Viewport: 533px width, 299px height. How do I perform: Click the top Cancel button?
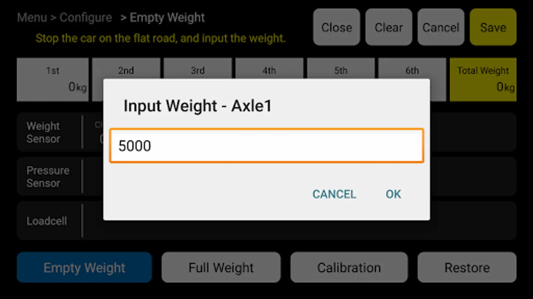[x=441, y=27]
